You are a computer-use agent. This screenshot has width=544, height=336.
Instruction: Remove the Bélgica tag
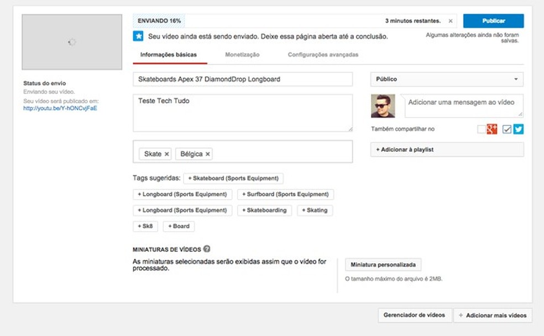[x=207, y=154]
